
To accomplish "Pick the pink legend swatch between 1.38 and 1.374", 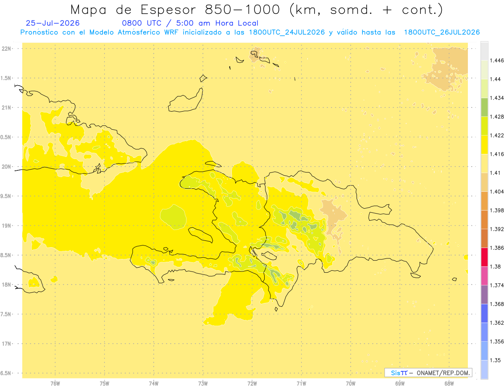I will 484,276.
